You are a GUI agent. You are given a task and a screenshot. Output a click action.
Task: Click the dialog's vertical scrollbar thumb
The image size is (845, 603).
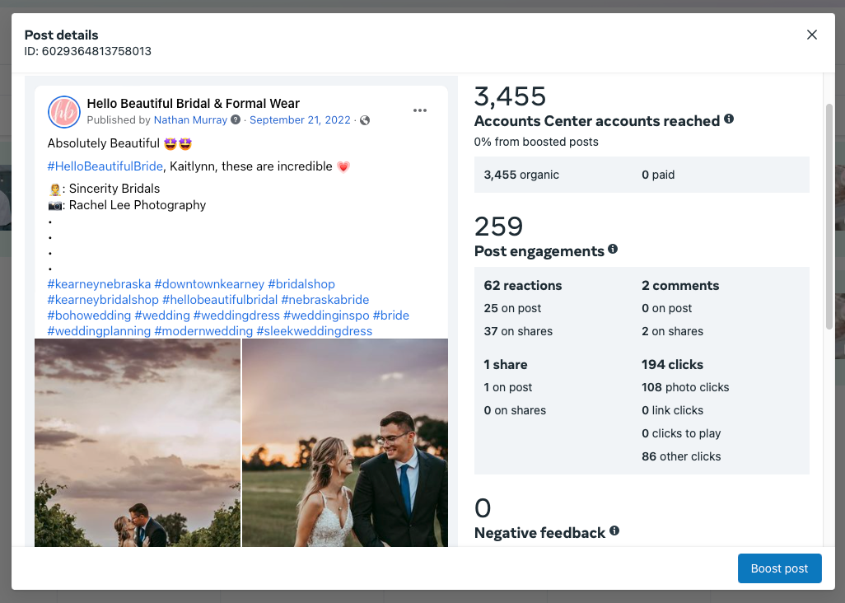click(x=829, y=216)
